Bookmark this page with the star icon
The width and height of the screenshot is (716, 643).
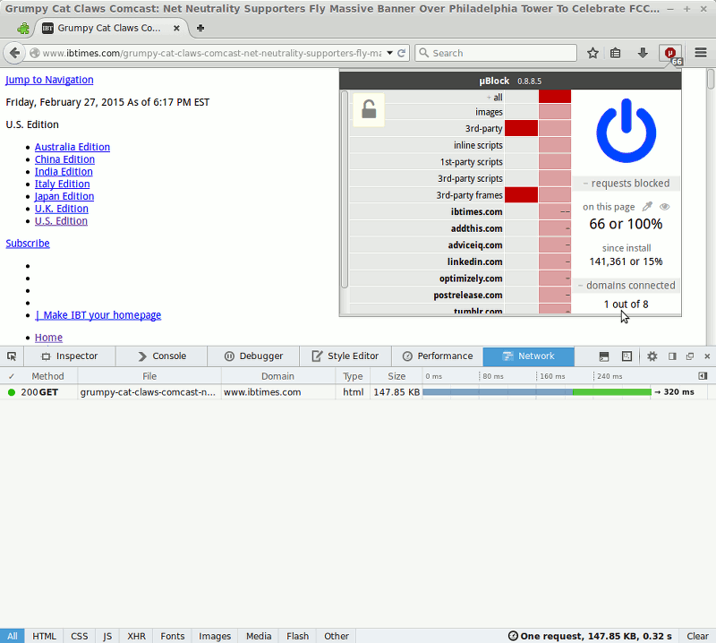click(592, 53)
